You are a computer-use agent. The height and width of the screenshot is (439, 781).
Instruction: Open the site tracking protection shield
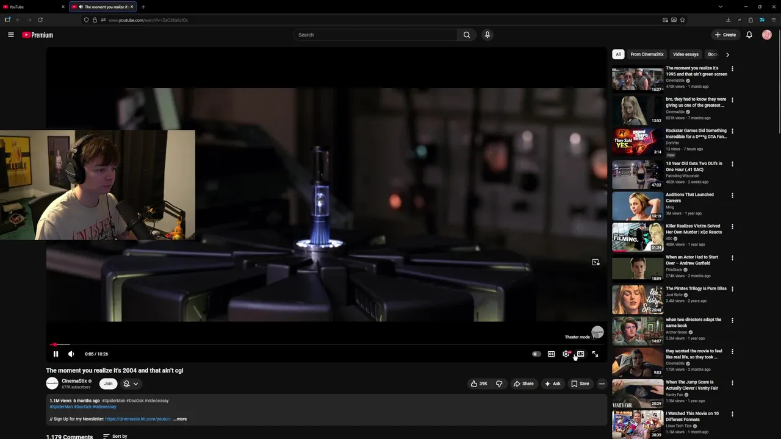[x=86, y=20]
